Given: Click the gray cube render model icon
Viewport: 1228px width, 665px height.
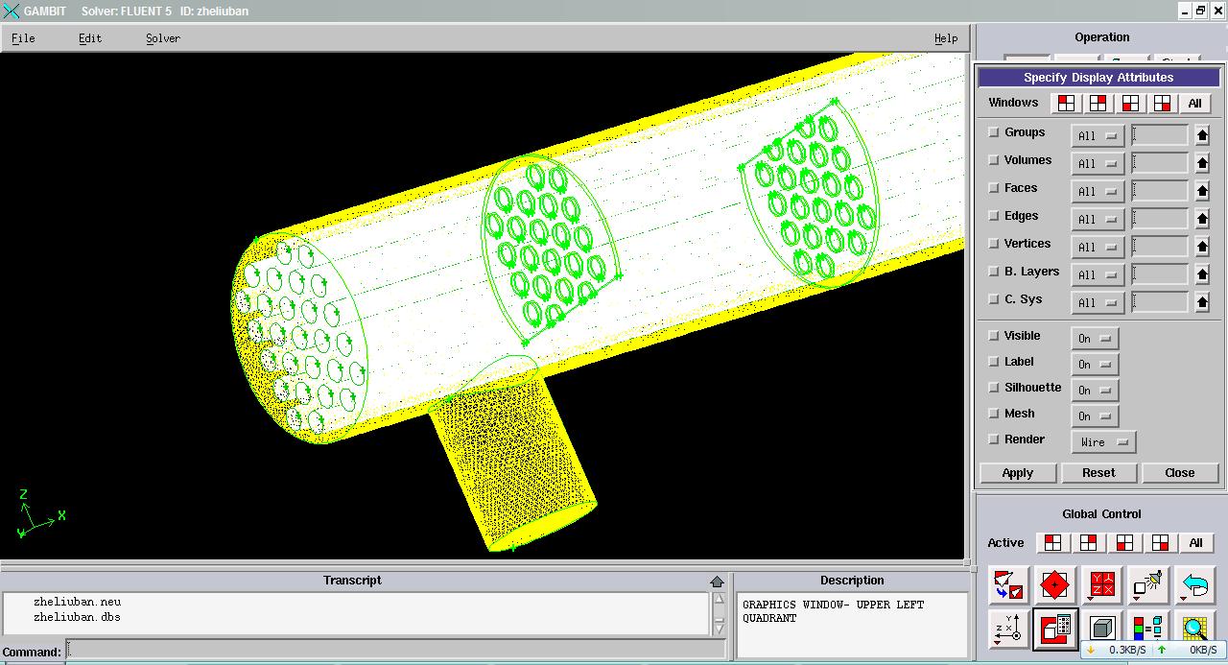Looking at the screenshot, I should click(x=1102, y=629).
